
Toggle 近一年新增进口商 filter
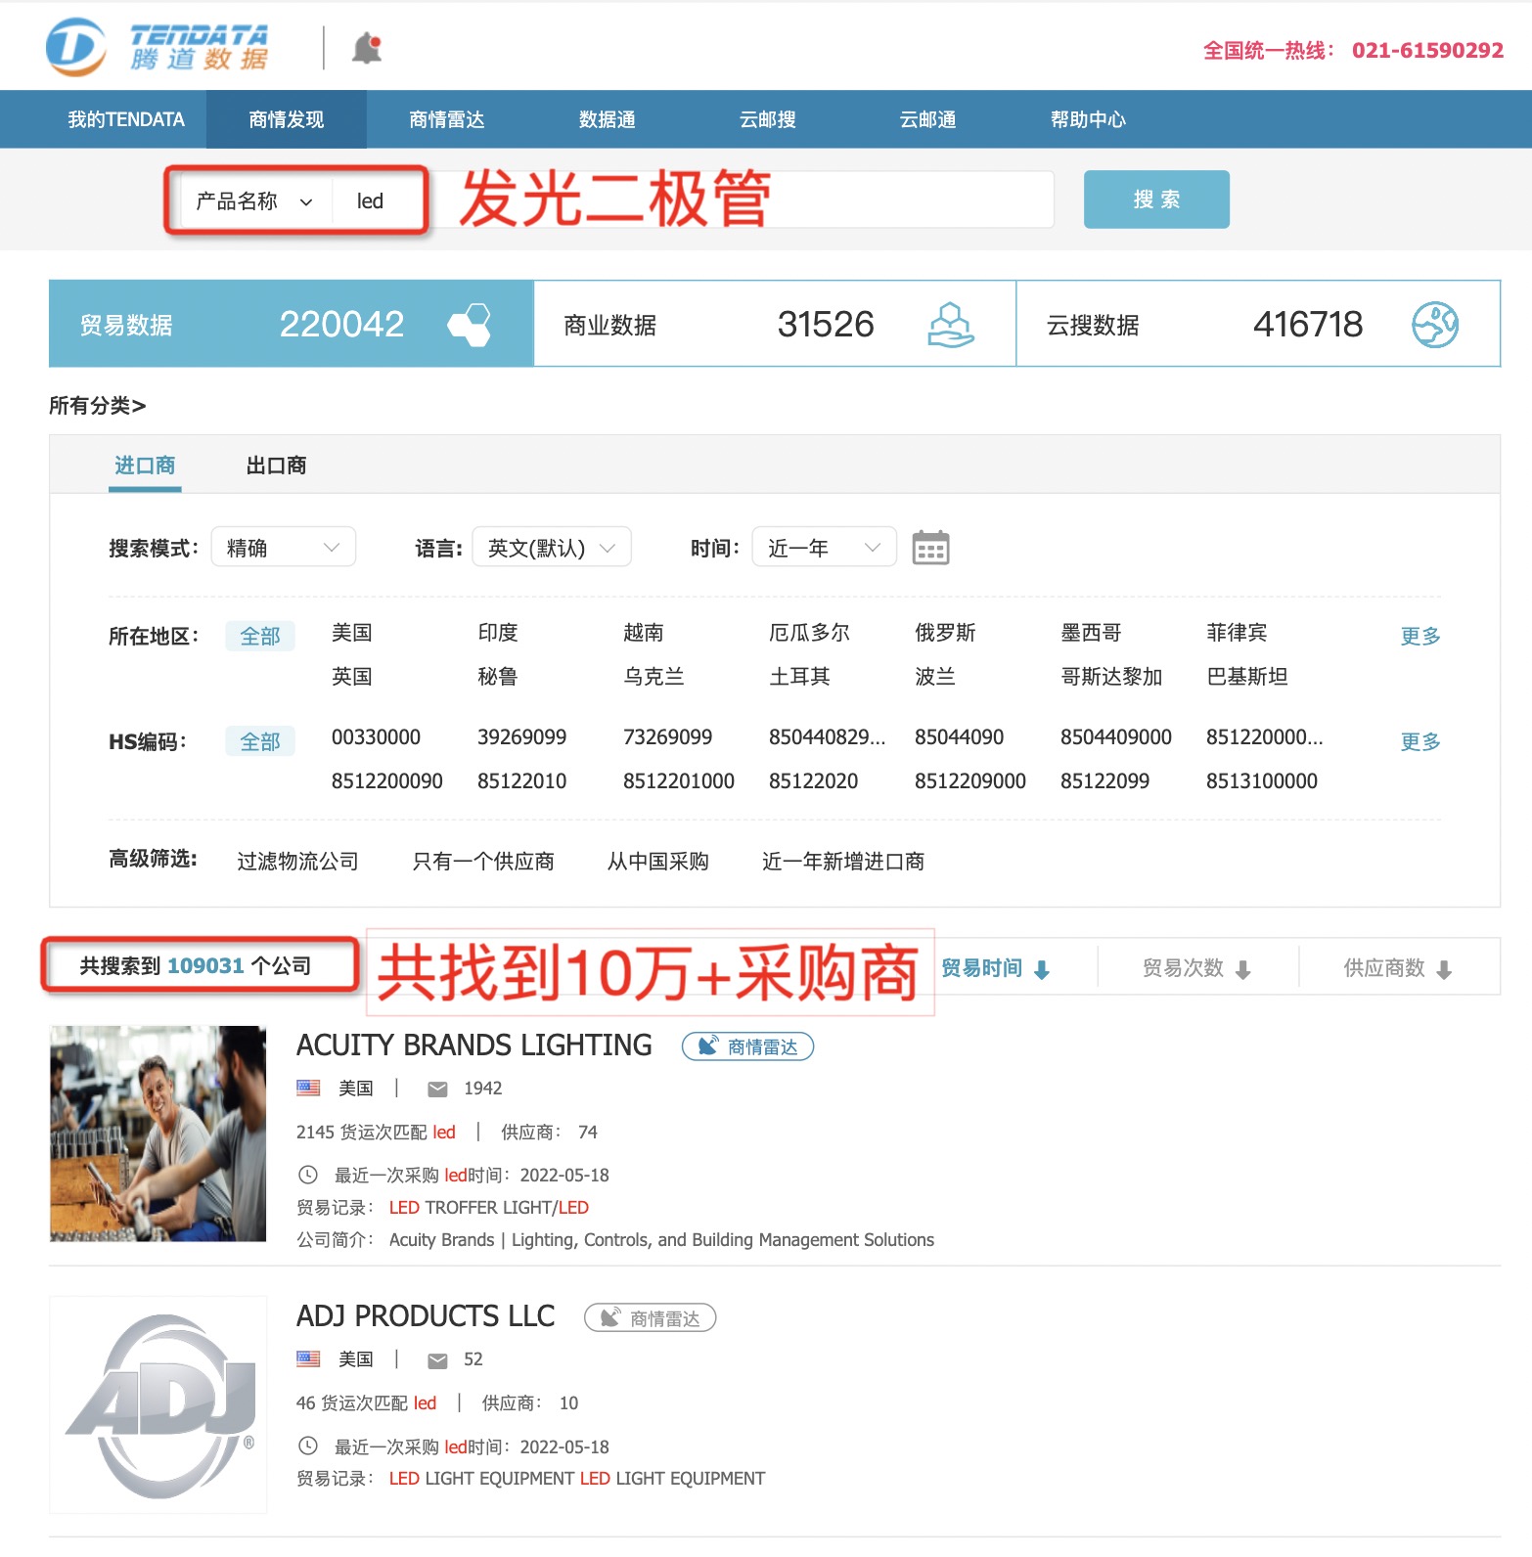843,862
